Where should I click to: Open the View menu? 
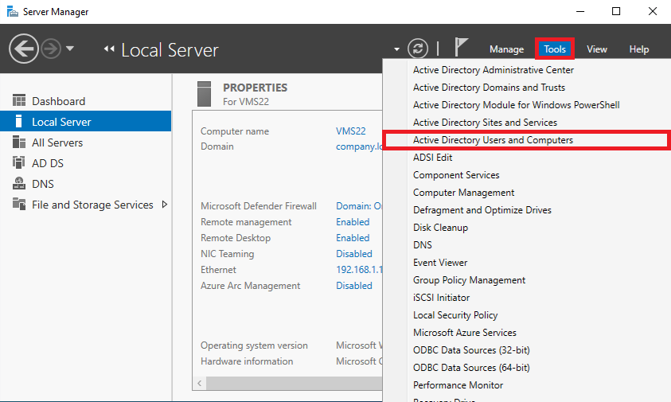[x=596, y=49]
